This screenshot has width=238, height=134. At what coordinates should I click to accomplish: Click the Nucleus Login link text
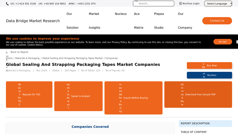point(191,4)
